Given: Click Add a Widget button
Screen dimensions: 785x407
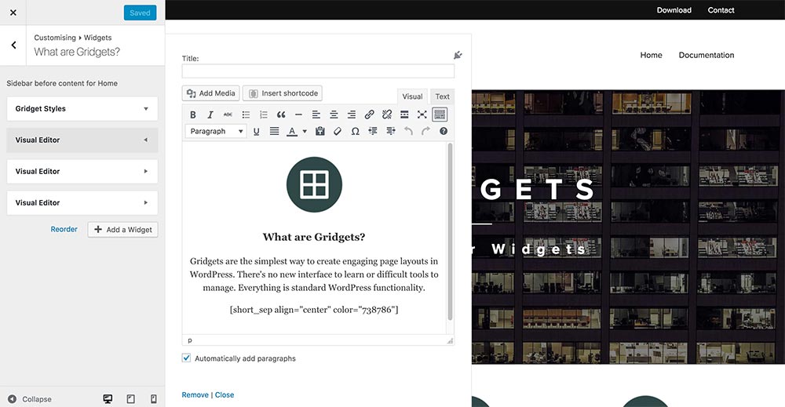Looking at the screenshot, I should [122, 230].
